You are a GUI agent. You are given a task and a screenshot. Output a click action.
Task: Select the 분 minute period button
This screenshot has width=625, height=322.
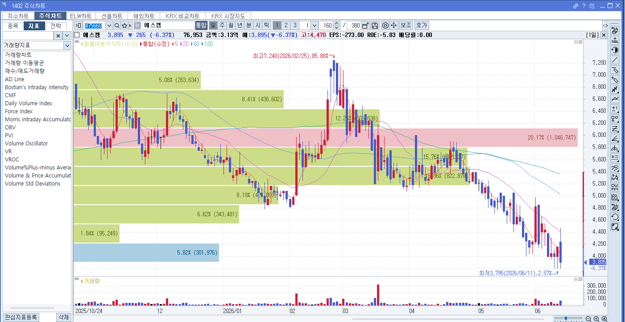click(x=248, y=25)
